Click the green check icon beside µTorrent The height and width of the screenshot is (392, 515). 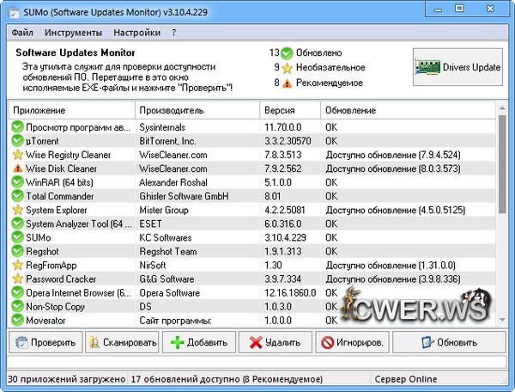click(17, 141)
